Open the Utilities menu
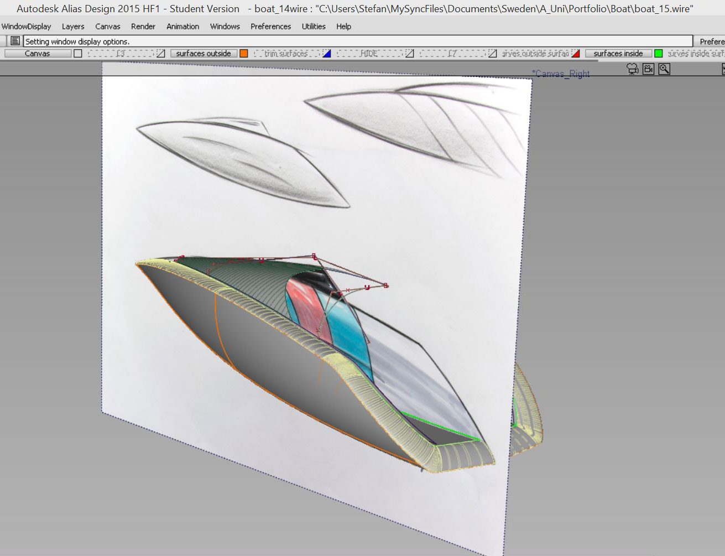 314,27
